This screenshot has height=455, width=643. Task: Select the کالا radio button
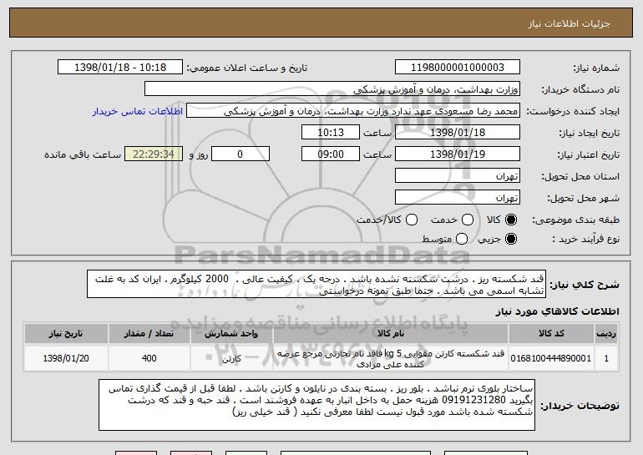(511, 220)
